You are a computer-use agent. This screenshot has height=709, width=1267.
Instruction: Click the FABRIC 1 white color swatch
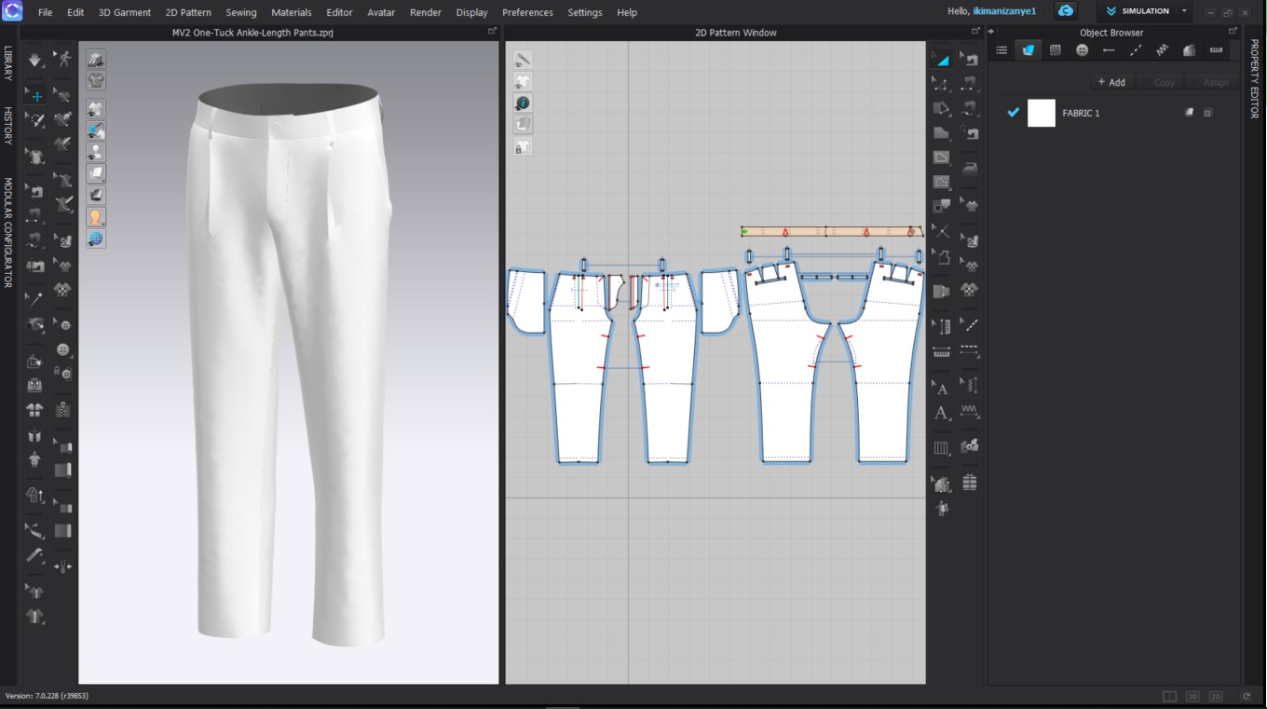tap(1041, 113)
